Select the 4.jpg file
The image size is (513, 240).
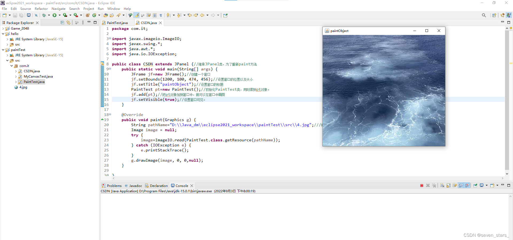point(21,87)
